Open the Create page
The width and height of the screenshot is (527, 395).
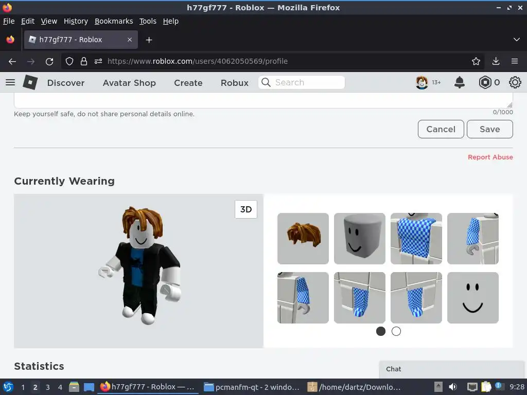pyautogui.click(x=188, y=83)
